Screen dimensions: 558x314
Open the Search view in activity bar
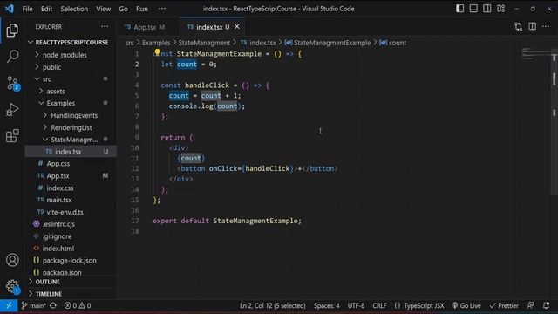[x=12, y=56]
